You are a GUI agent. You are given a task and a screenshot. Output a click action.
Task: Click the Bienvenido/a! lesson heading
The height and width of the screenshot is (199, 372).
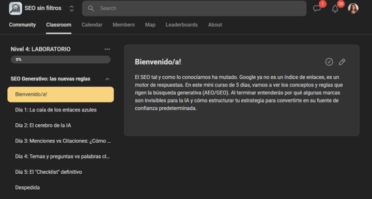(x=158, y=62)
